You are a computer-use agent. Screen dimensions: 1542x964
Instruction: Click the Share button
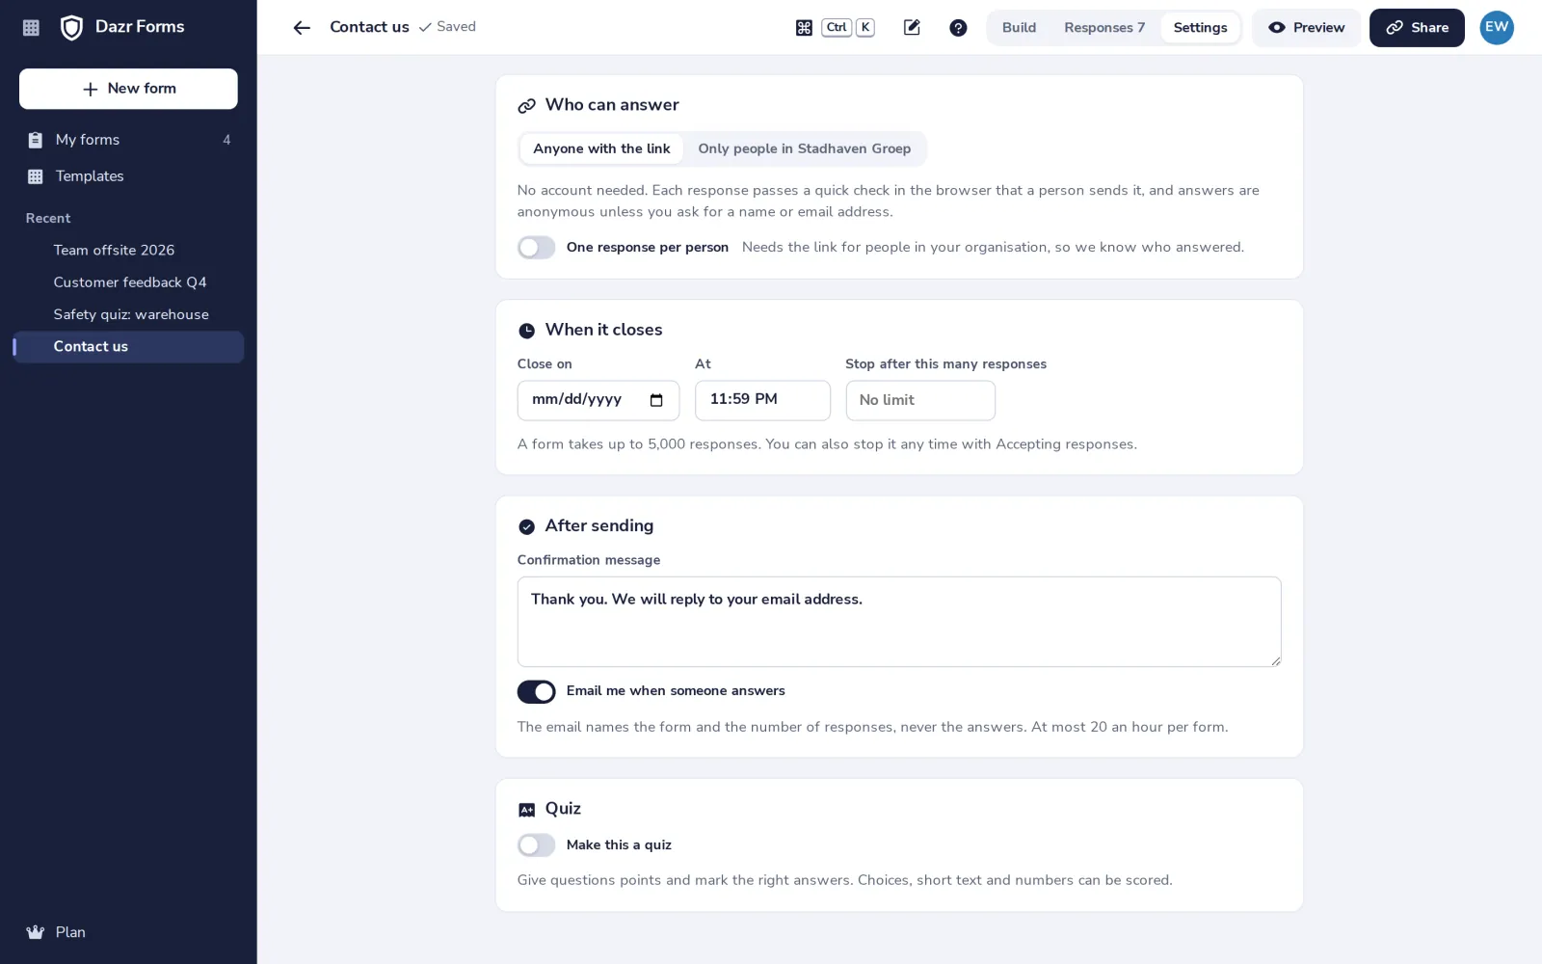1417,28
